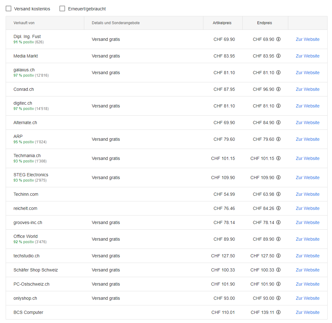The width and height of the screenshot is (332, 323).
Task: Open Techinn.com final price info icon
Action: (278, 194)
